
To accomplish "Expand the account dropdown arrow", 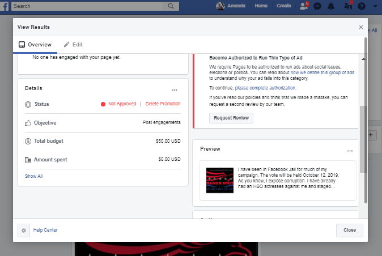I will point(375,6).
